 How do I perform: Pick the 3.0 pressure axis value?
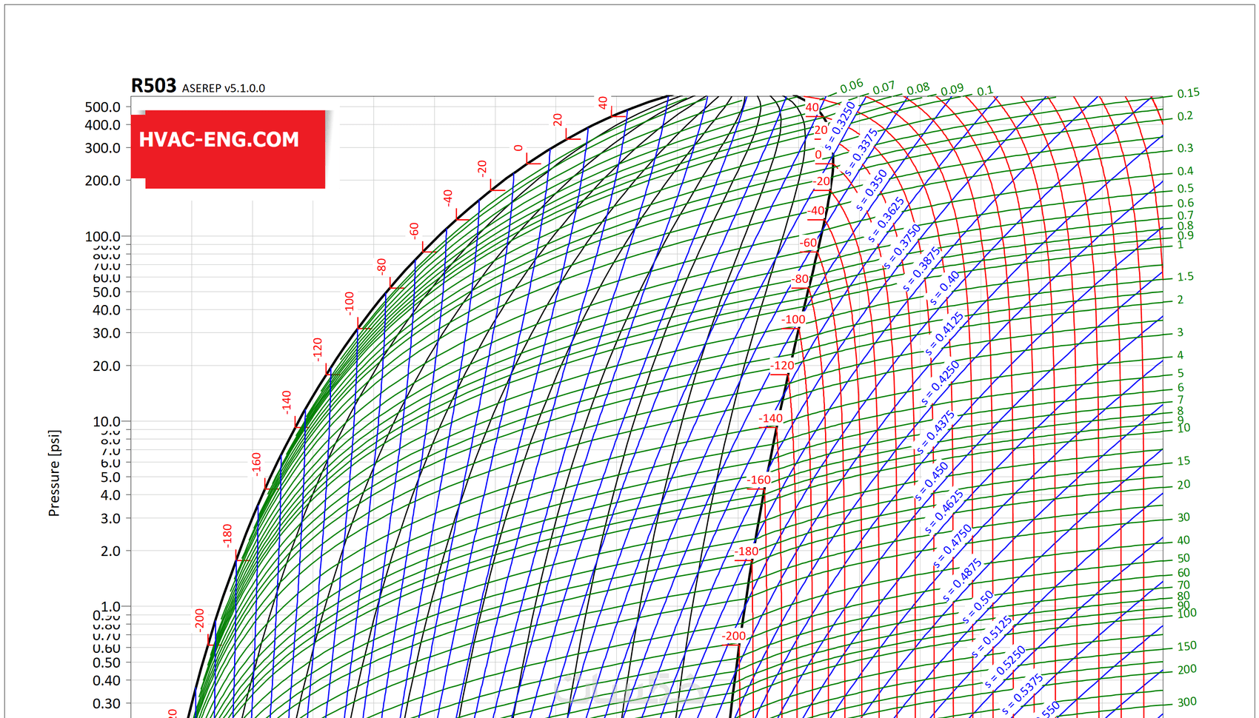pos(110,518)
